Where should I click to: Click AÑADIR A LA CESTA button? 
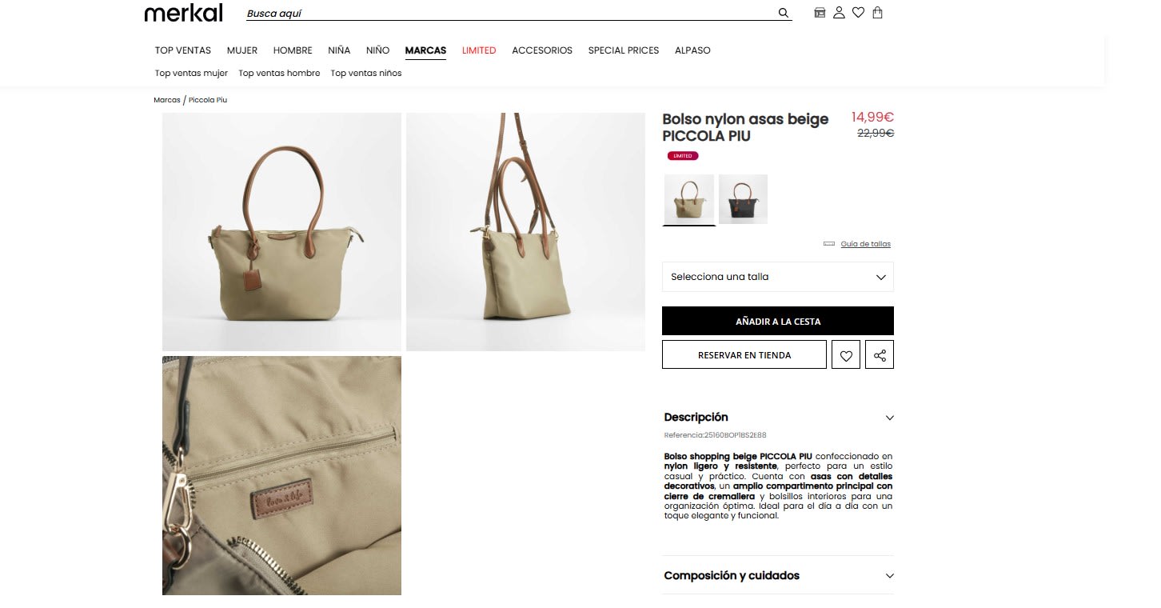pyautogui.click(x=778, y=321)
